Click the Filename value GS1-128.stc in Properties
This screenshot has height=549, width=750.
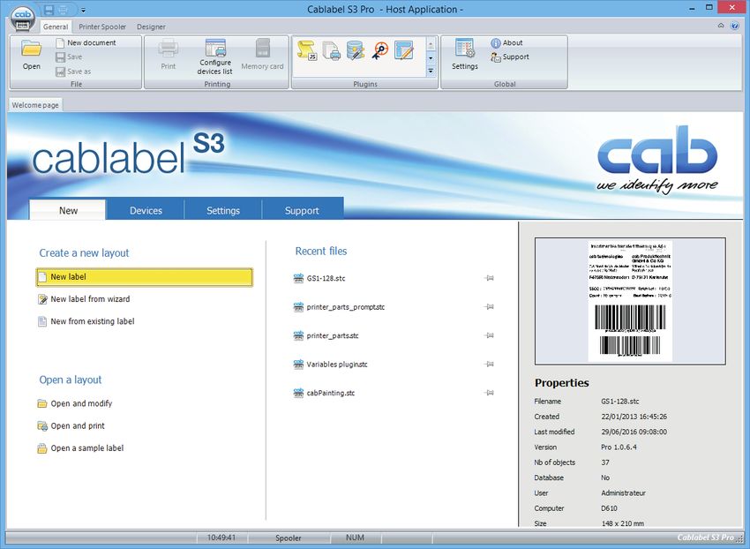pos(620,402)
